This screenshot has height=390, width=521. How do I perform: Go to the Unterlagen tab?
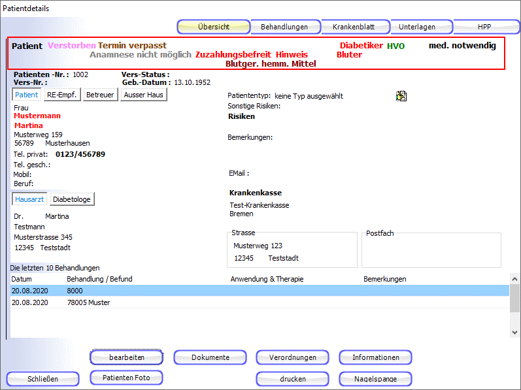pos(417,27)
